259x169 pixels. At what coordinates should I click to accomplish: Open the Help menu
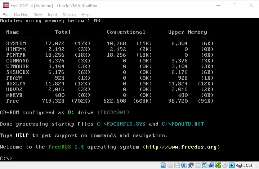pos(86,15)
